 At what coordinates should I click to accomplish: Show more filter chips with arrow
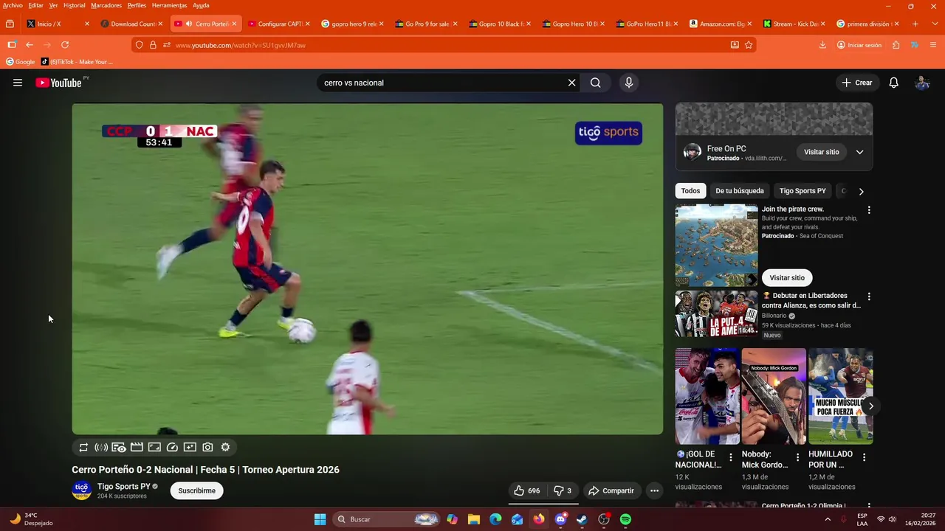[861, 191]
